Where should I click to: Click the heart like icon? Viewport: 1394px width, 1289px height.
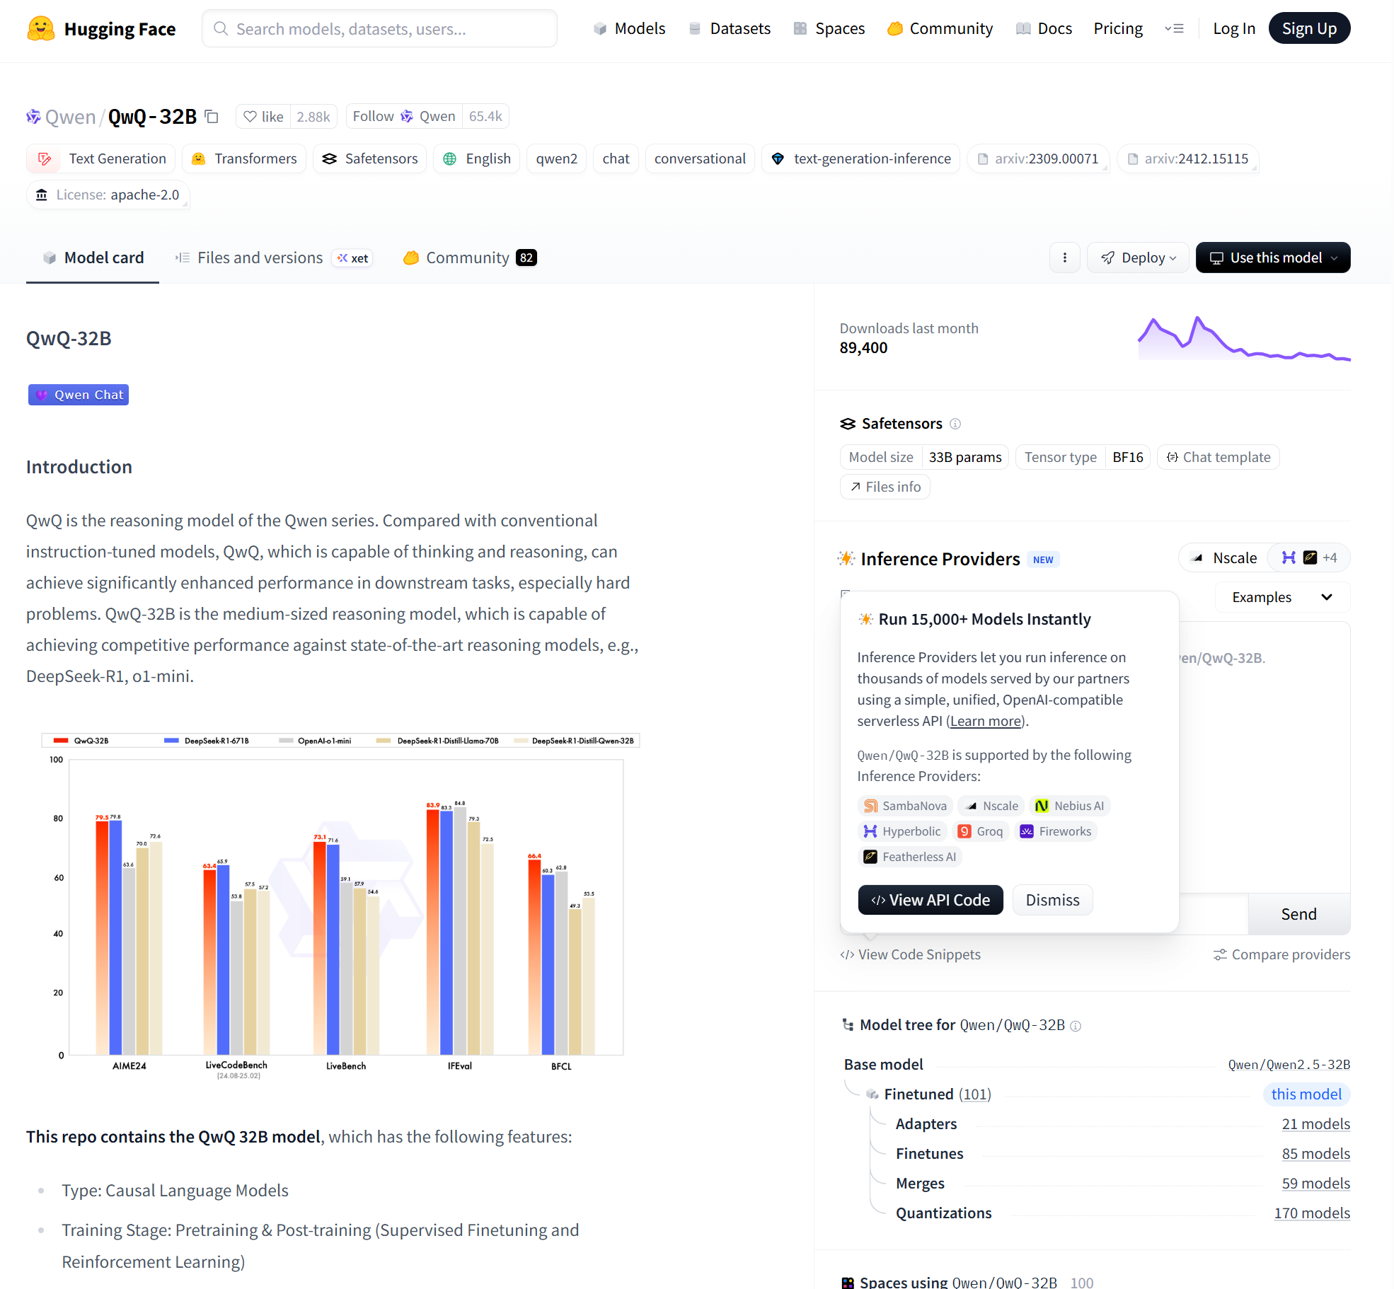[250, 116]
